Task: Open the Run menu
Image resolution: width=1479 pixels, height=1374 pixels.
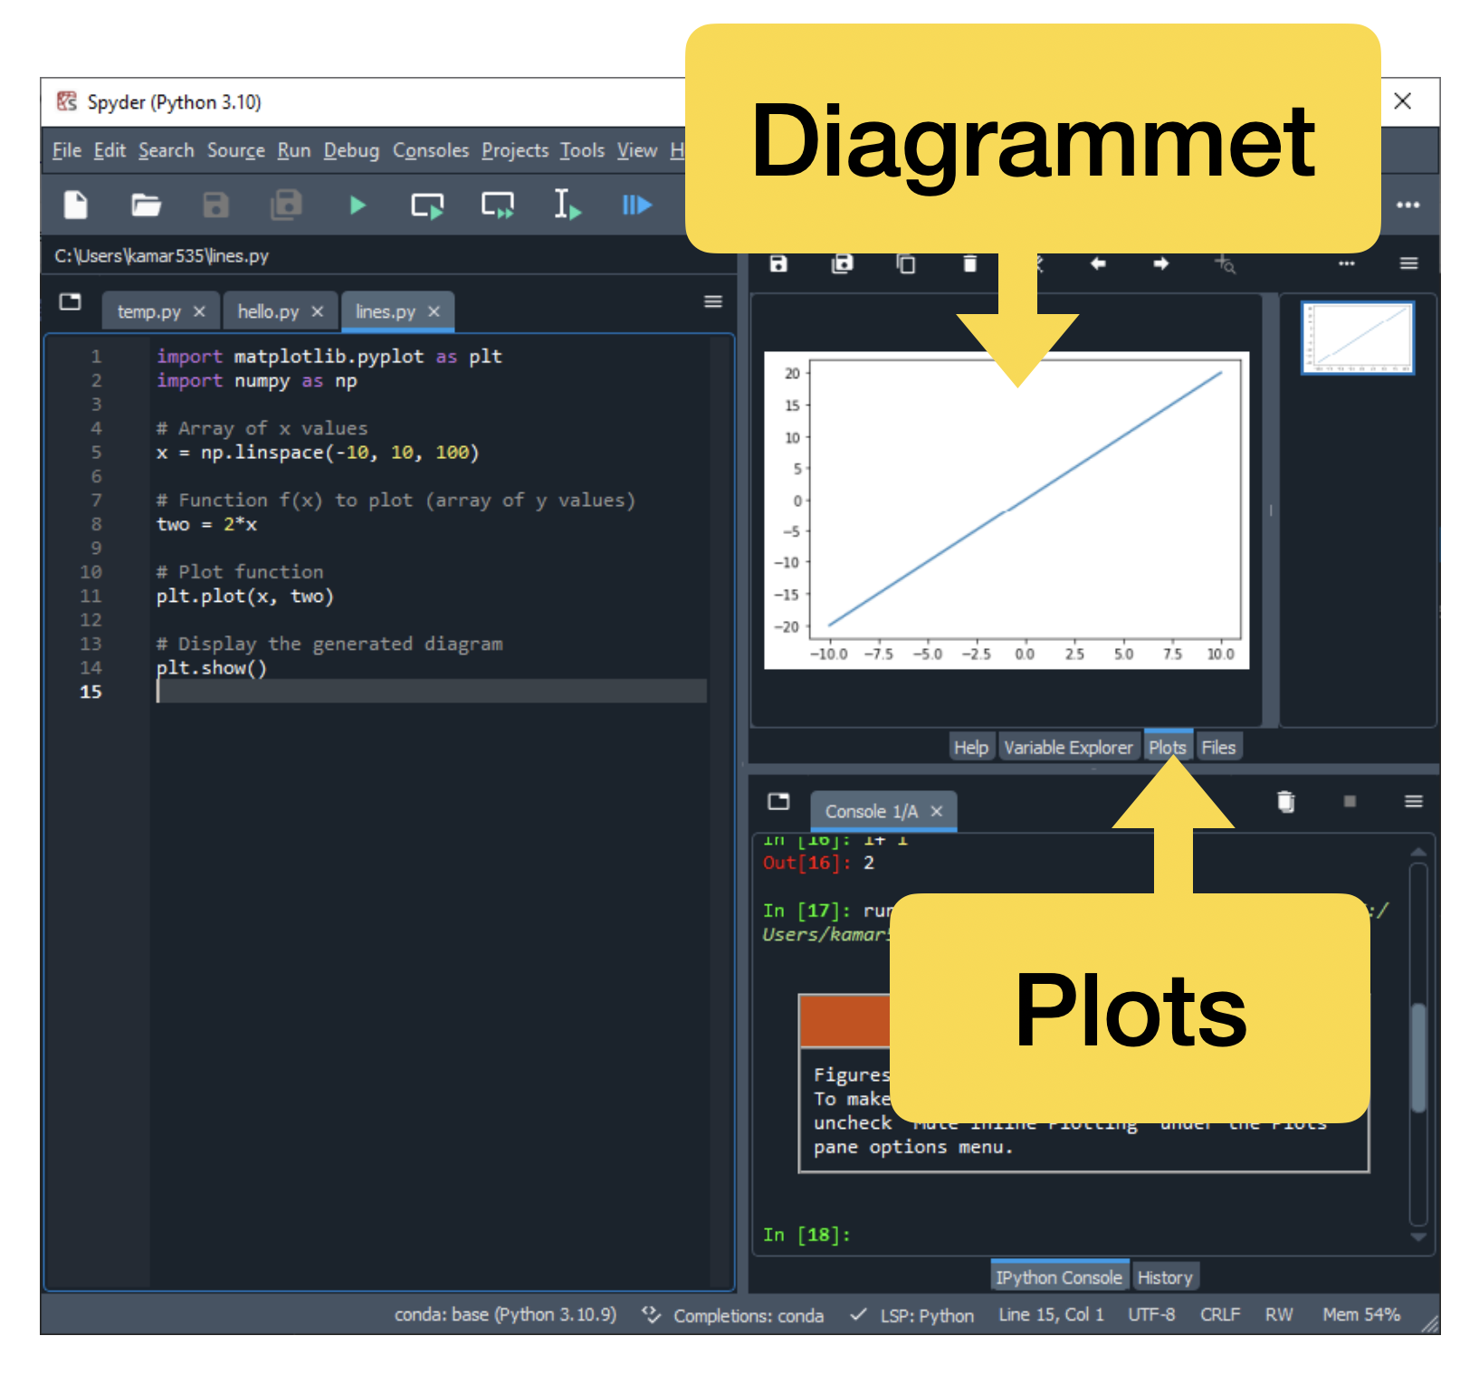Action: pyautogui.click(x=293, y=150)
